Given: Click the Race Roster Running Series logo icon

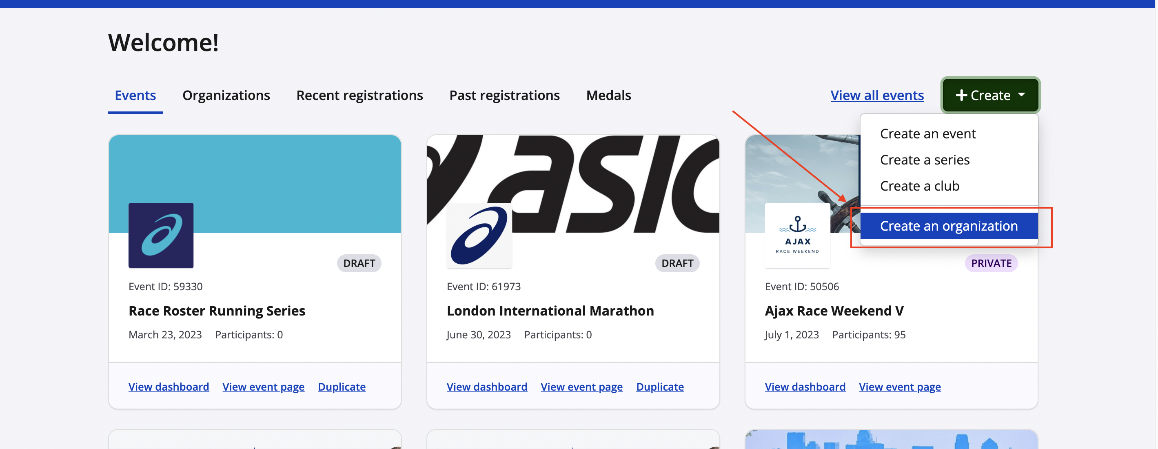Looking at the screenshot, I should pyautogui.click(x=161, y=235).
